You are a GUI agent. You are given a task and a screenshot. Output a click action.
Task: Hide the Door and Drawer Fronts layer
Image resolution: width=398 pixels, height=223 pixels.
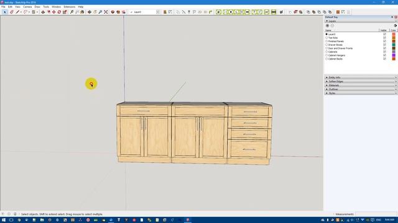pos(384,48)
